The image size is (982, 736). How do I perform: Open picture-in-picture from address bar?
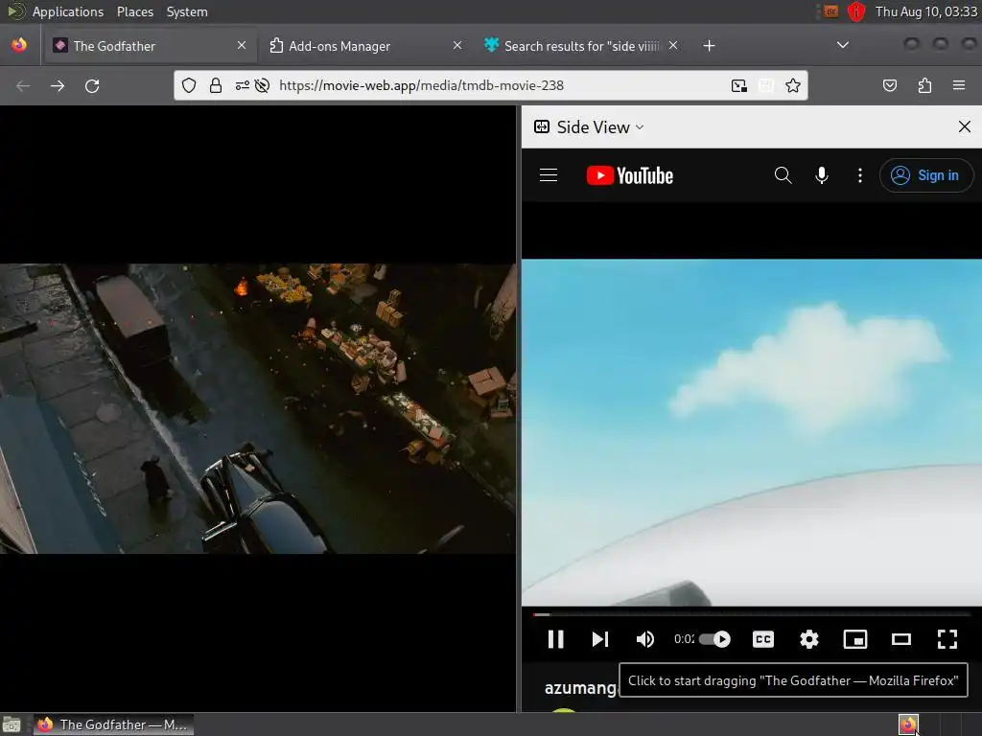(739, 85)
